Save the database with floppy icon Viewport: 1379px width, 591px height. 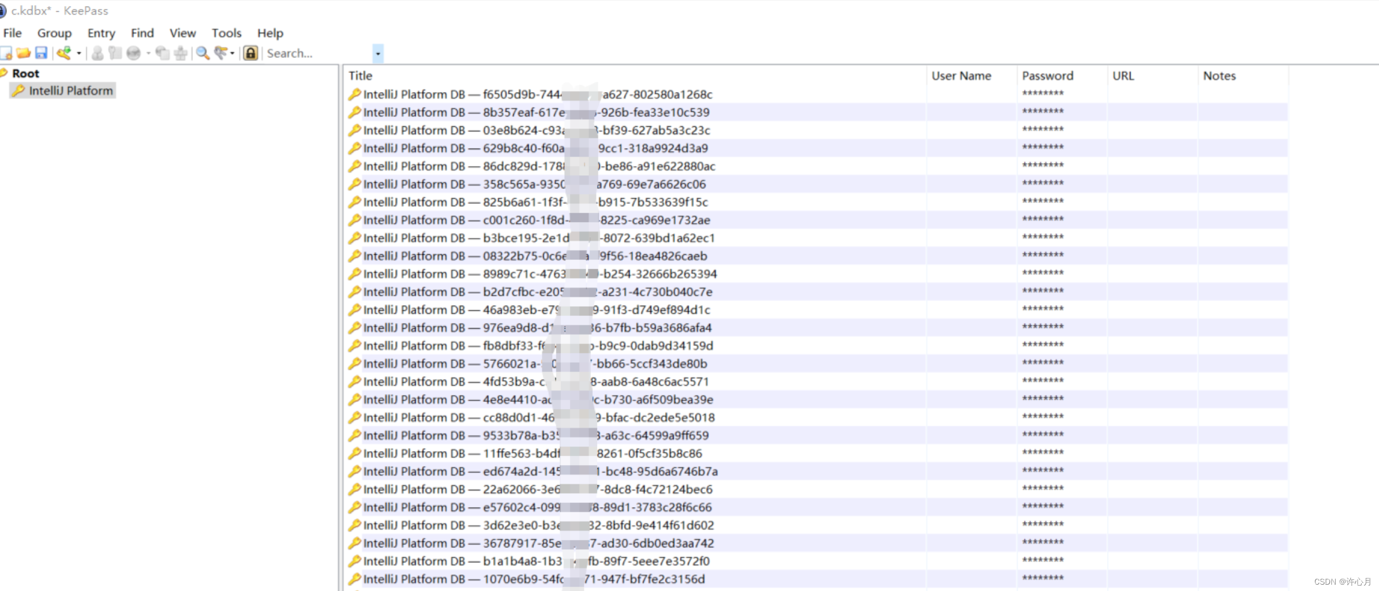click(x=41, y=53)
